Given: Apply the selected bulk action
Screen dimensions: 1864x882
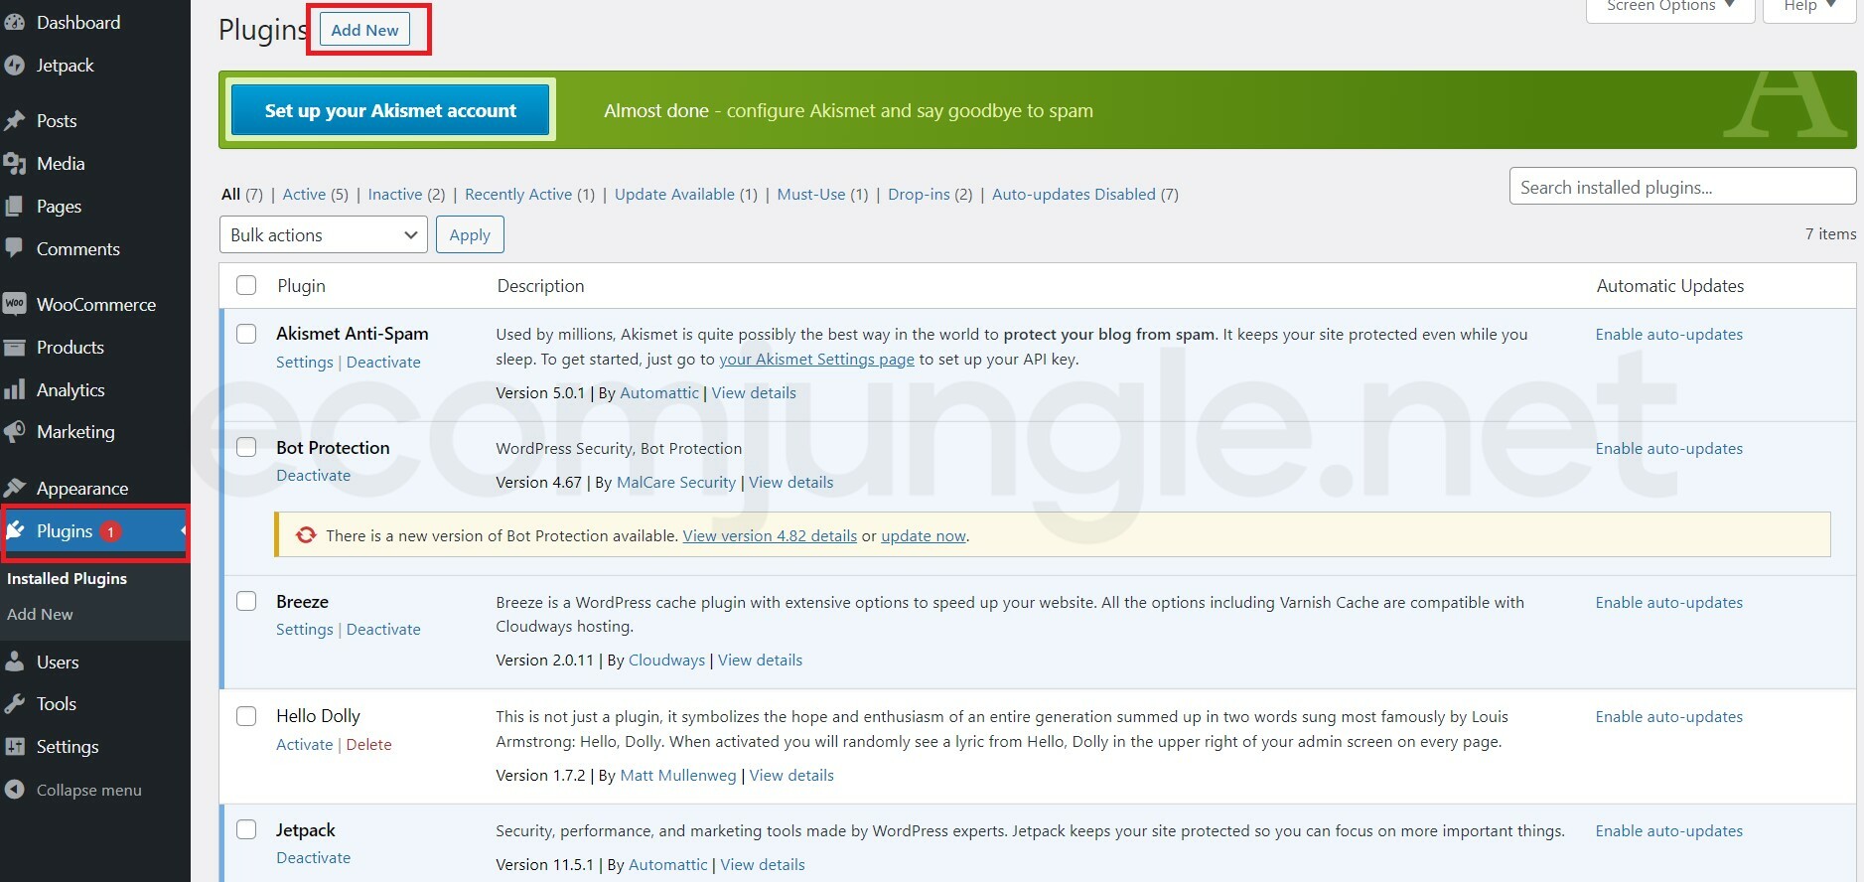Looking at the screenshot, I should [x=470, y=235].
